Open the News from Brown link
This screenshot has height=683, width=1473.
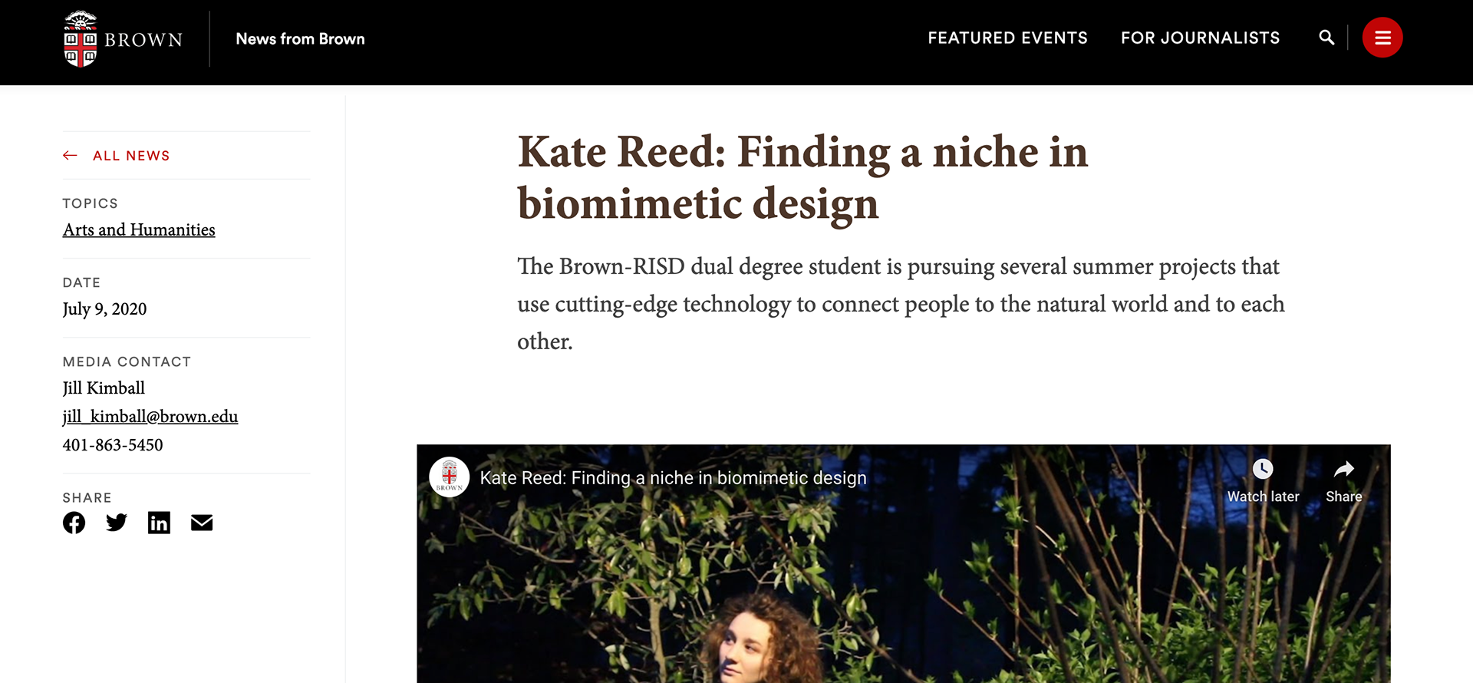click(x=300, y=39)
